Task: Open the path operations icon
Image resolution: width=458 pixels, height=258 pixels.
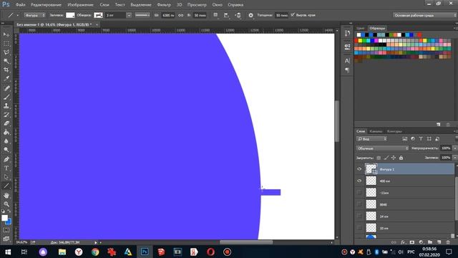Action: [215, 15]
